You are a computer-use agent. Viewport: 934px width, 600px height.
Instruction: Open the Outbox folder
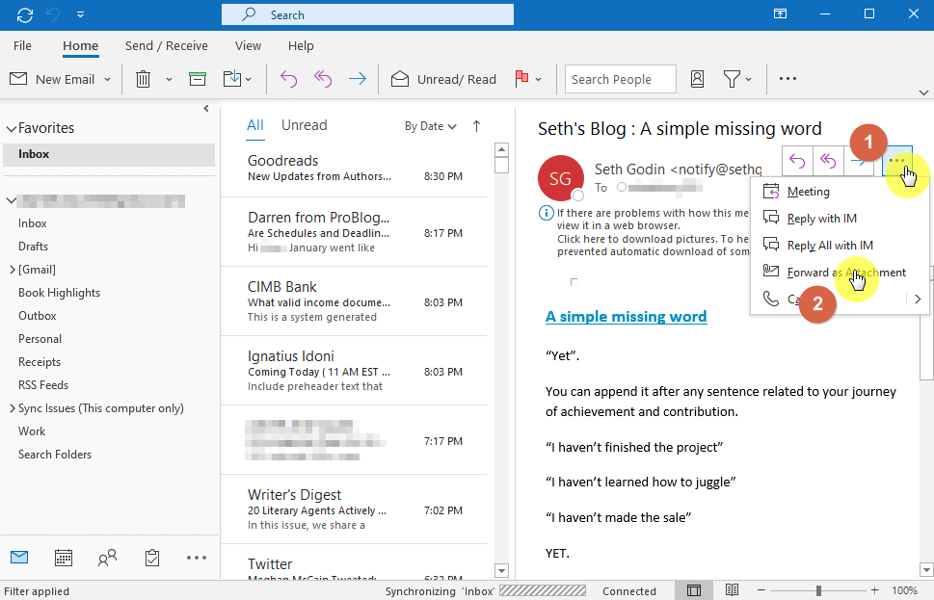pos(38,316)
